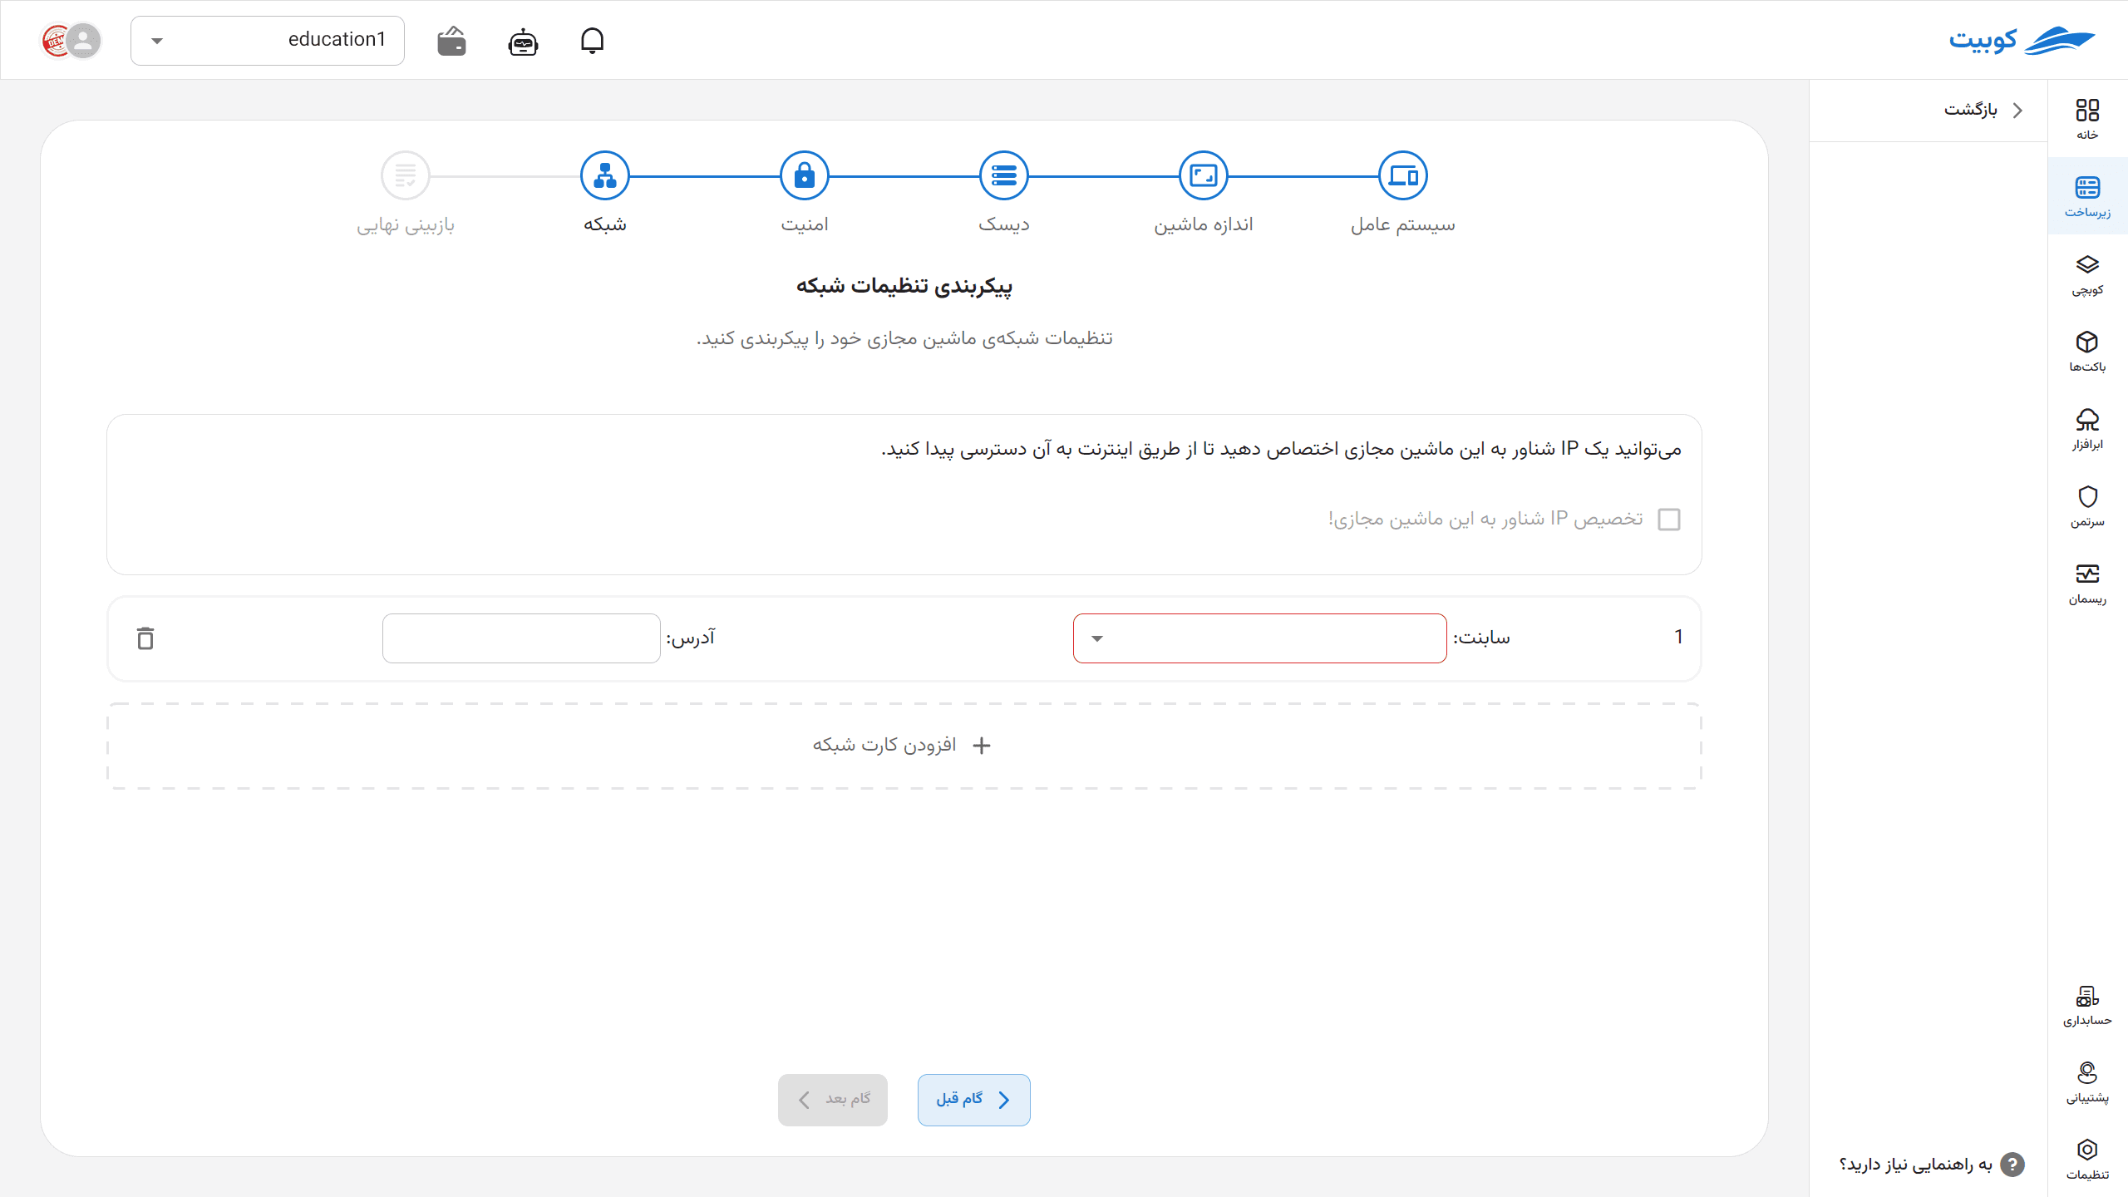The image size is (2128, 1197).
Task: Open the سرتمن shield sidebar item
Action: click(x=2087, y=506)
